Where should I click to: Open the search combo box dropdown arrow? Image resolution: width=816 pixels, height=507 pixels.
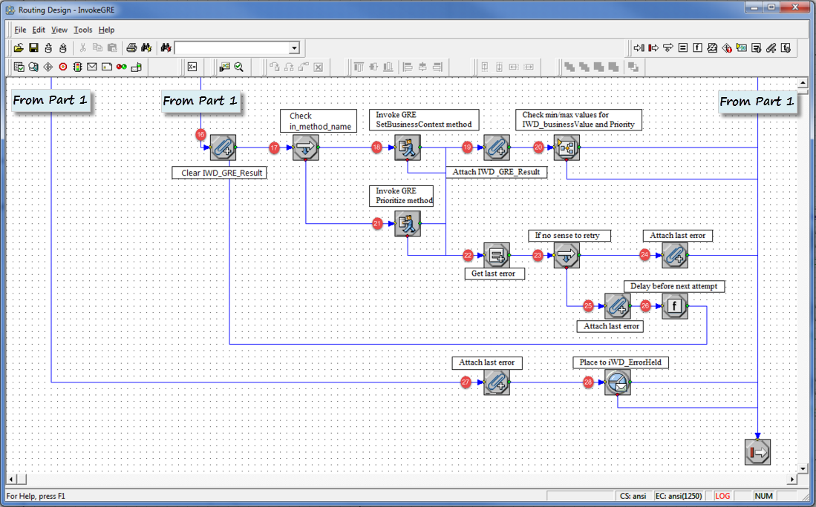[x=294, y=48]
